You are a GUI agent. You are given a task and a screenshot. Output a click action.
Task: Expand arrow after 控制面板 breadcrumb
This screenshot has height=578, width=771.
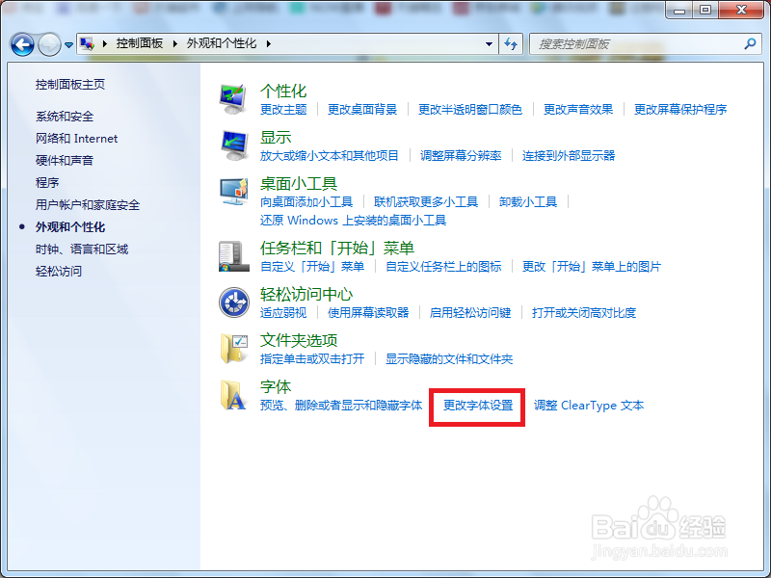[175, 43]
